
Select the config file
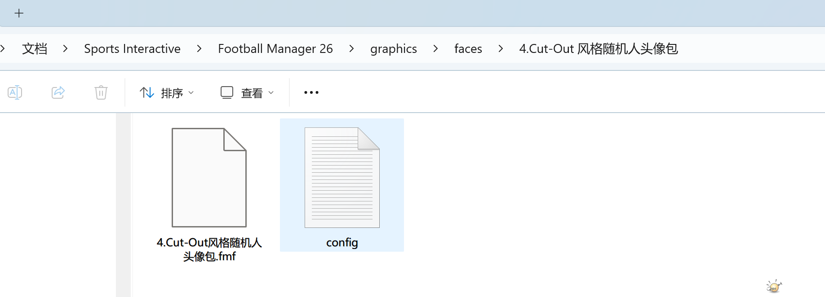point(342,178)
